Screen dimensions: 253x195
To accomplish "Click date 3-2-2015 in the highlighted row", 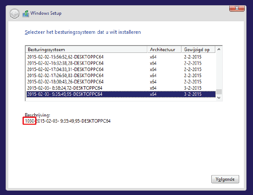I will pos(193,94).
